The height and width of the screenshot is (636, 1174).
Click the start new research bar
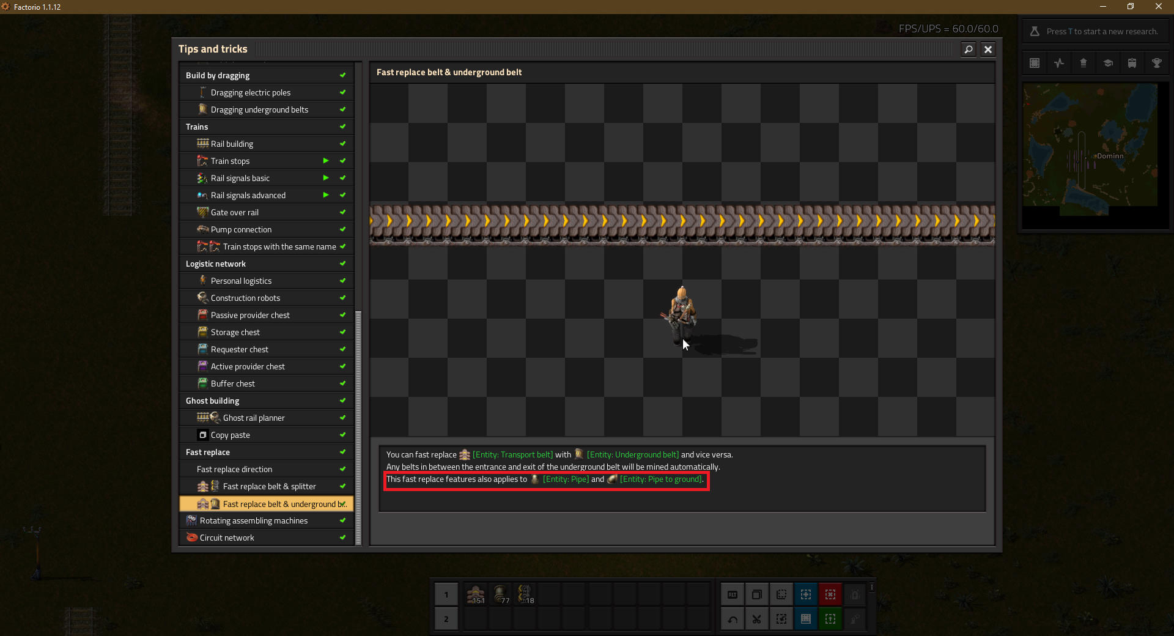[x=1095, y=31]
